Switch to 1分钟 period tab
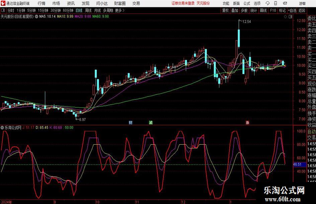This screenshot has height=204, width=316. pyautogui.click(x=20, y=10)
